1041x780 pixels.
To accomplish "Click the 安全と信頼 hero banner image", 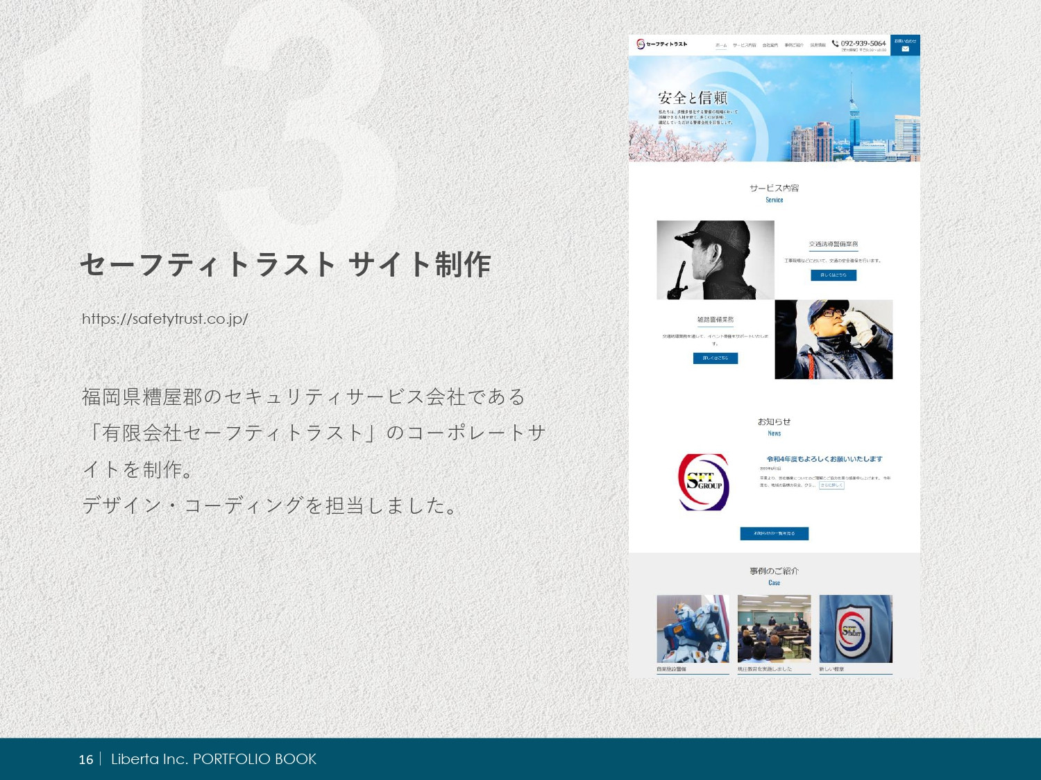I will [774, 109].
